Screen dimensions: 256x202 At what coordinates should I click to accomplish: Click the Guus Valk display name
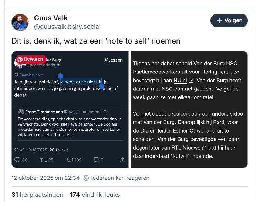tap(51, 18)
